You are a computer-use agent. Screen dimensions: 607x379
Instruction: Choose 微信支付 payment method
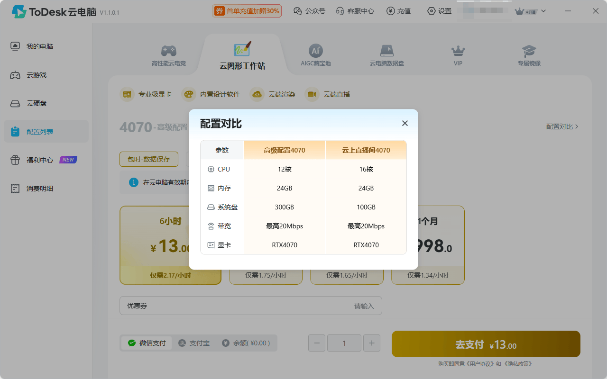[x=147, y=343]
